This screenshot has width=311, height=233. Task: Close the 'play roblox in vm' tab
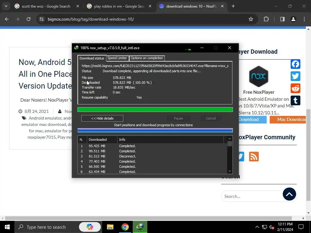pyautogui.click(x=150, y=6)
